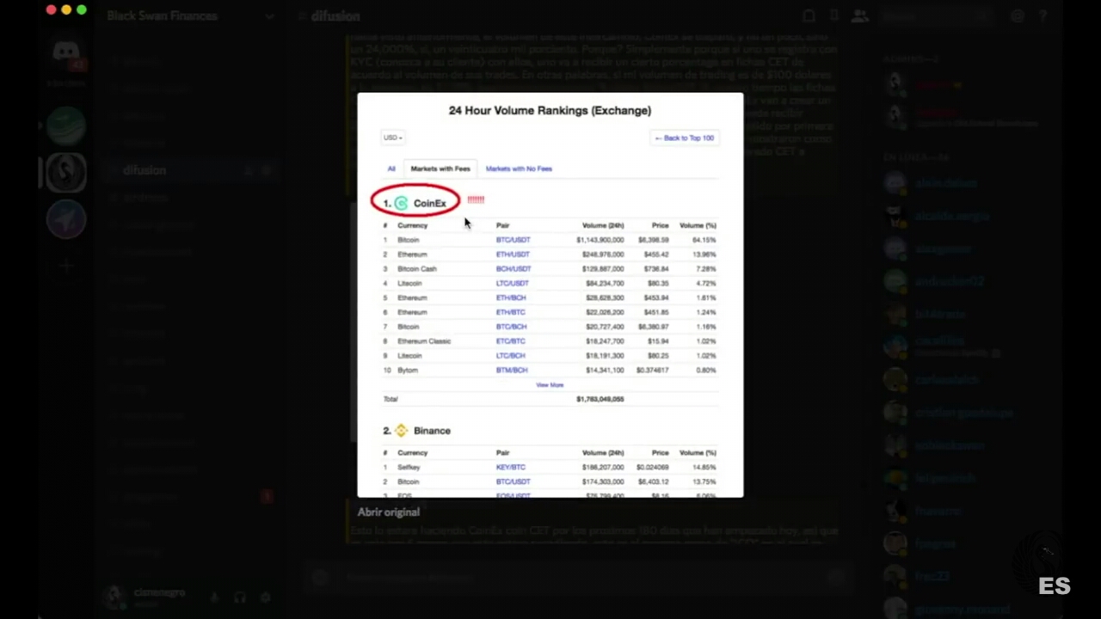Open the help question mark icon

1043,15
